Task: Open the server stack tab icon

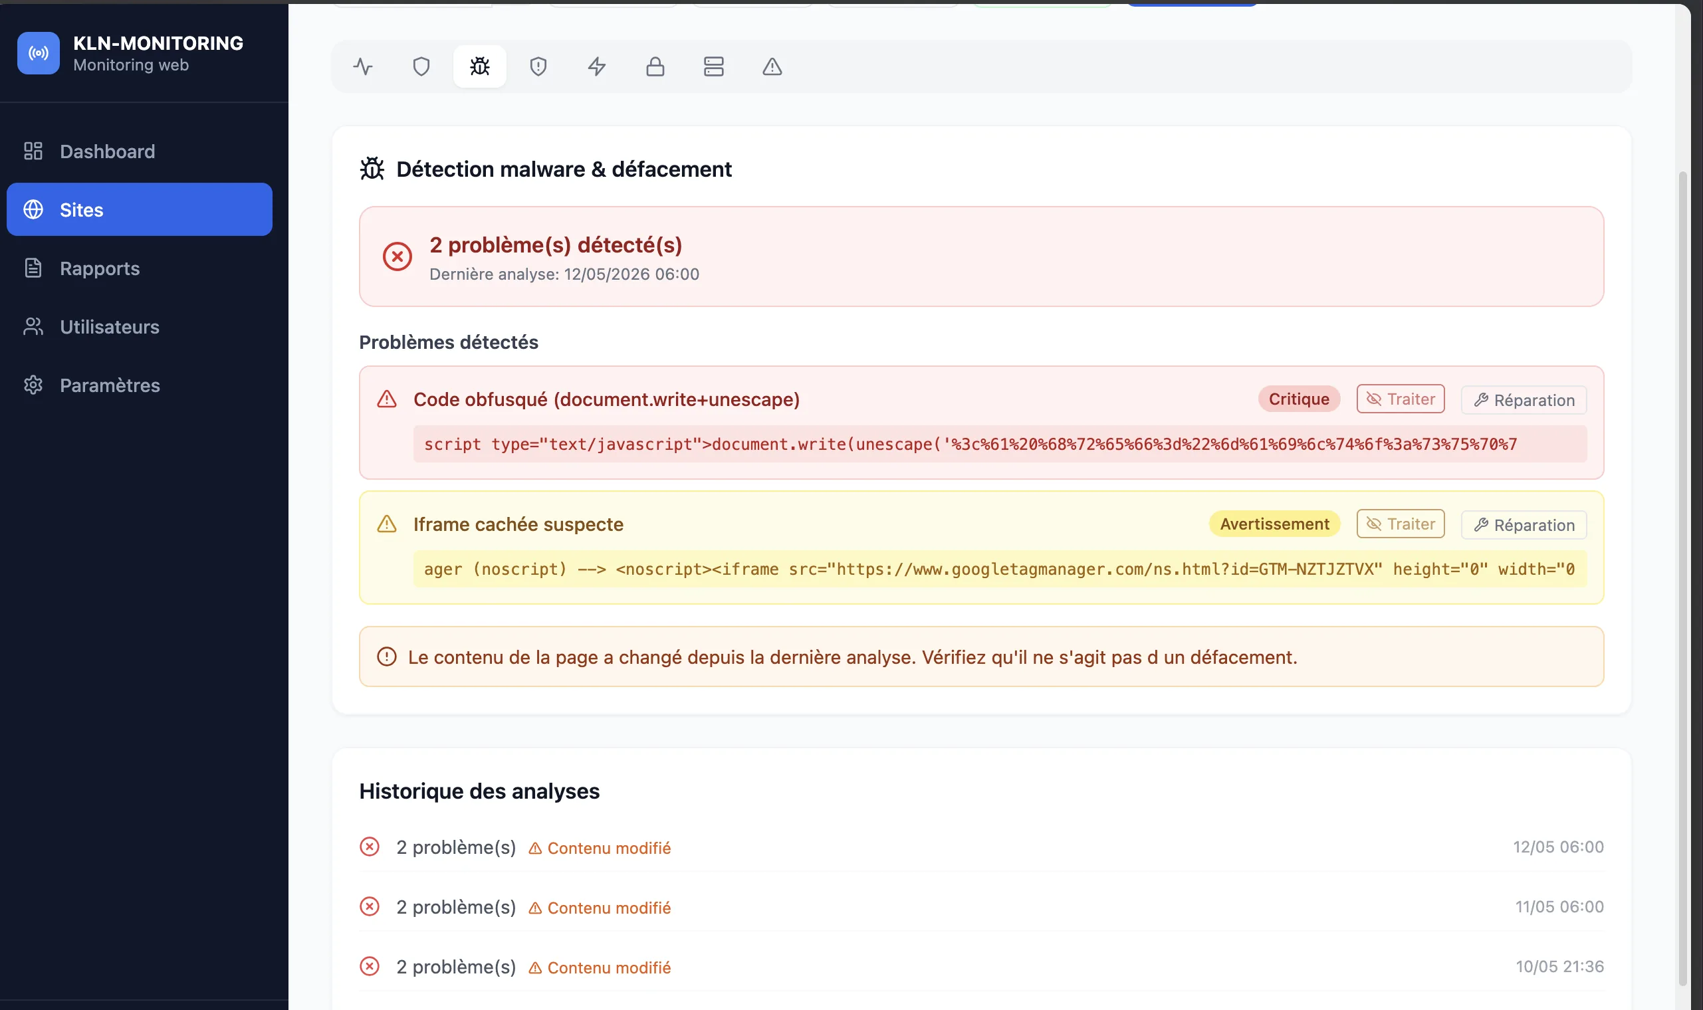Action: click(714, 66)
